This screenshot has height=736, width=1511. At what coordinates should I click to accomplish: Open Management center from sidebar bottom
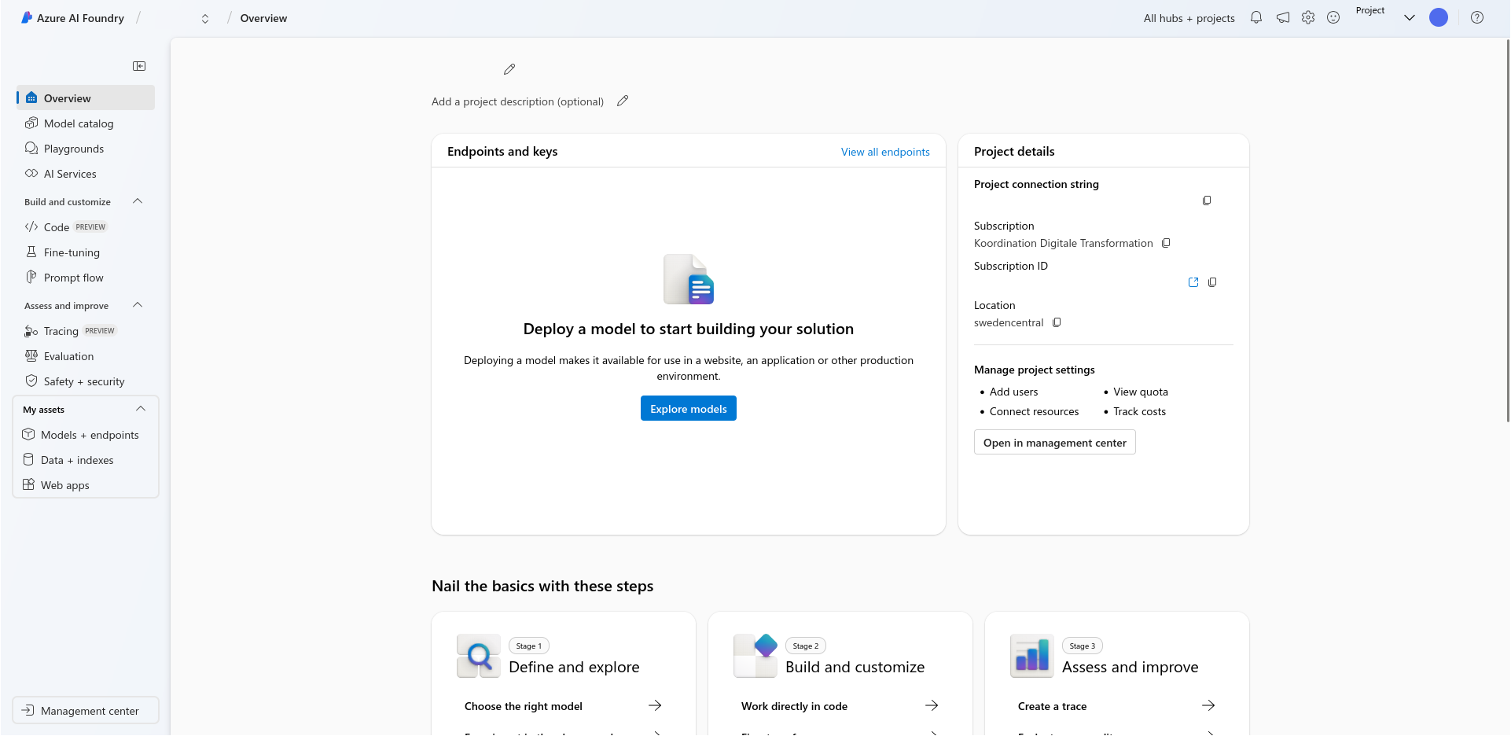[86, 710]
